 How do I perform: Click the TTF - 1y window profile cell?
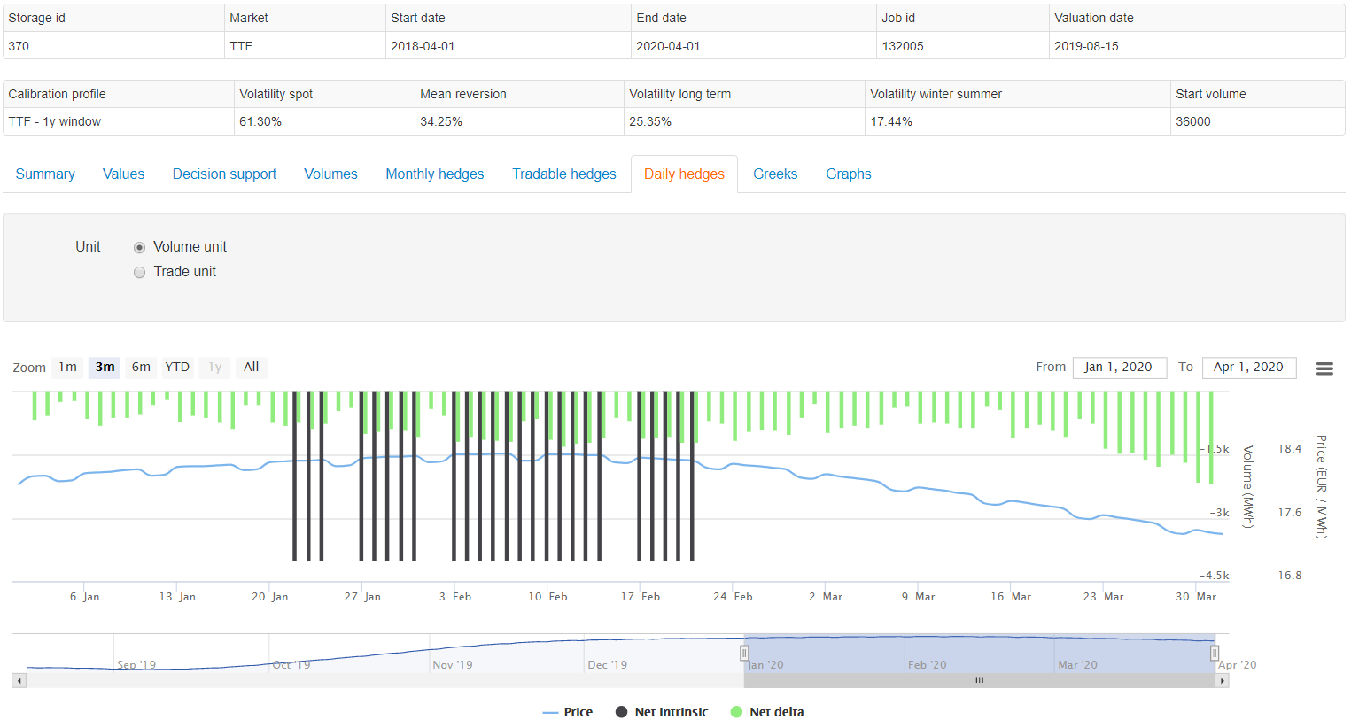coord(119,121)
